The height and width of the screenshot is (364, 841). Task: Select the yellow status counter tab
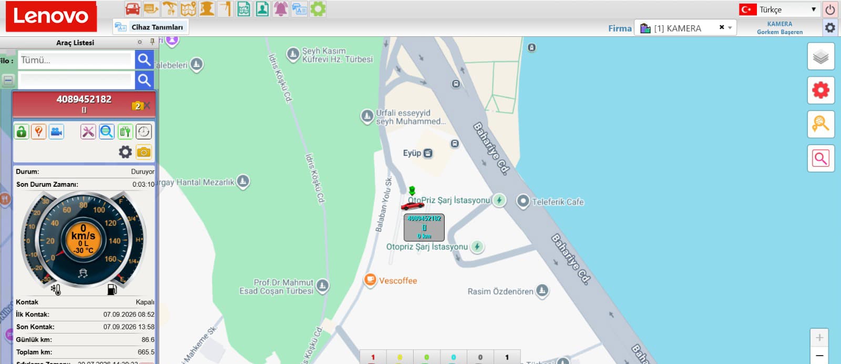pyautogui.click(x=400, y=357)
